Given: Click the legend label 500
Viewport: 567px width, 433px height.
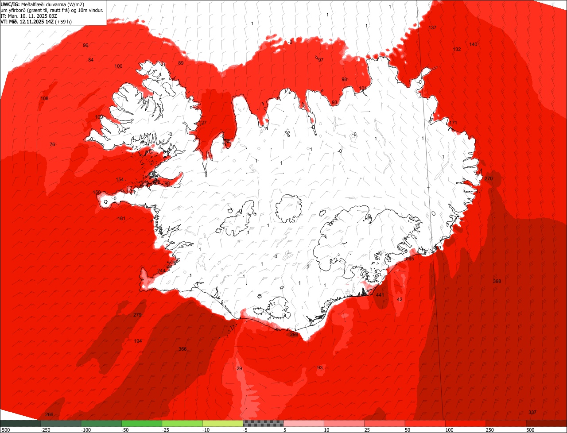Looking at the screenshot, I should pyautogui.click(x=531, y=430).
